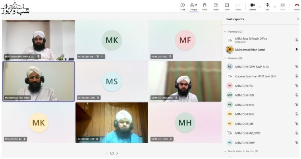Leave the meeting with red phone button
301x159 pixels.
(x=297, y=6)
